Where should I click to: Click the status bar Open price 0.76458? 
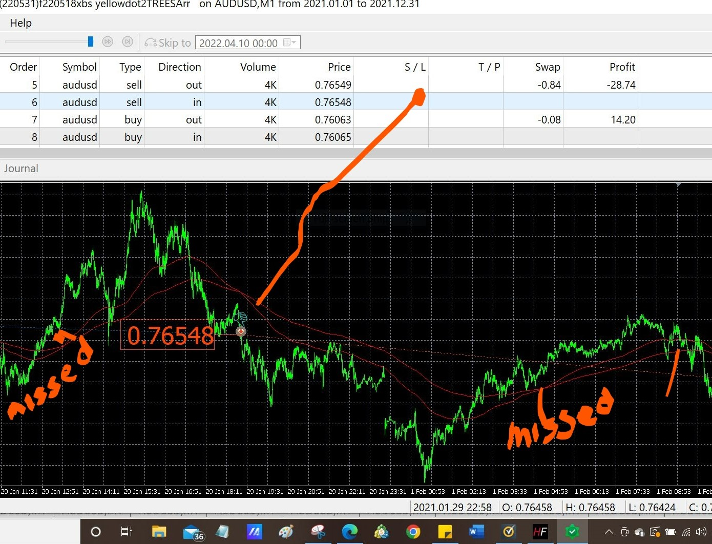(527, 508)
